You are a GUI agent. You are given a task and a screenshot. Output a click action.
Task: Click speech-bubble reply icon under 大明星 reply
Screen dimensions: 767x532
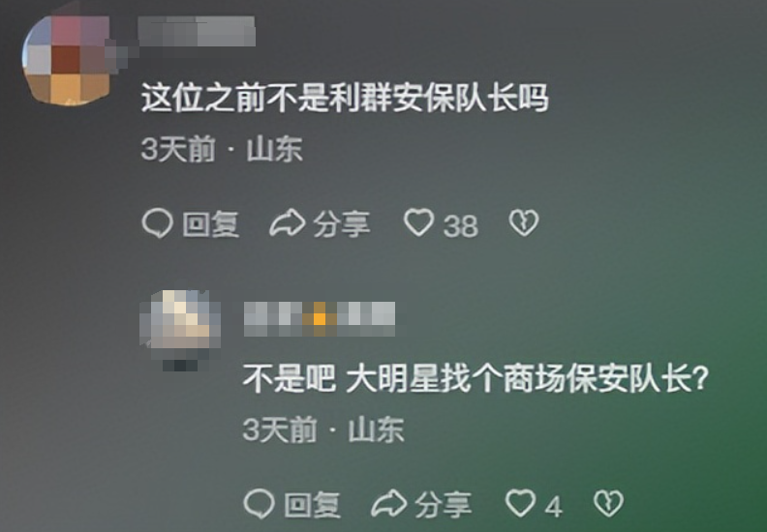[x=259, y=504]
